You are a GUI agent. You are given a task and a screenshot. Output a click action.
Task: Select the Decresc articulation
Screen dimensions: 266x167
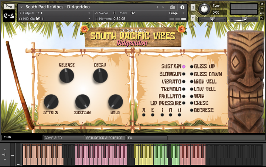(191, 110)
